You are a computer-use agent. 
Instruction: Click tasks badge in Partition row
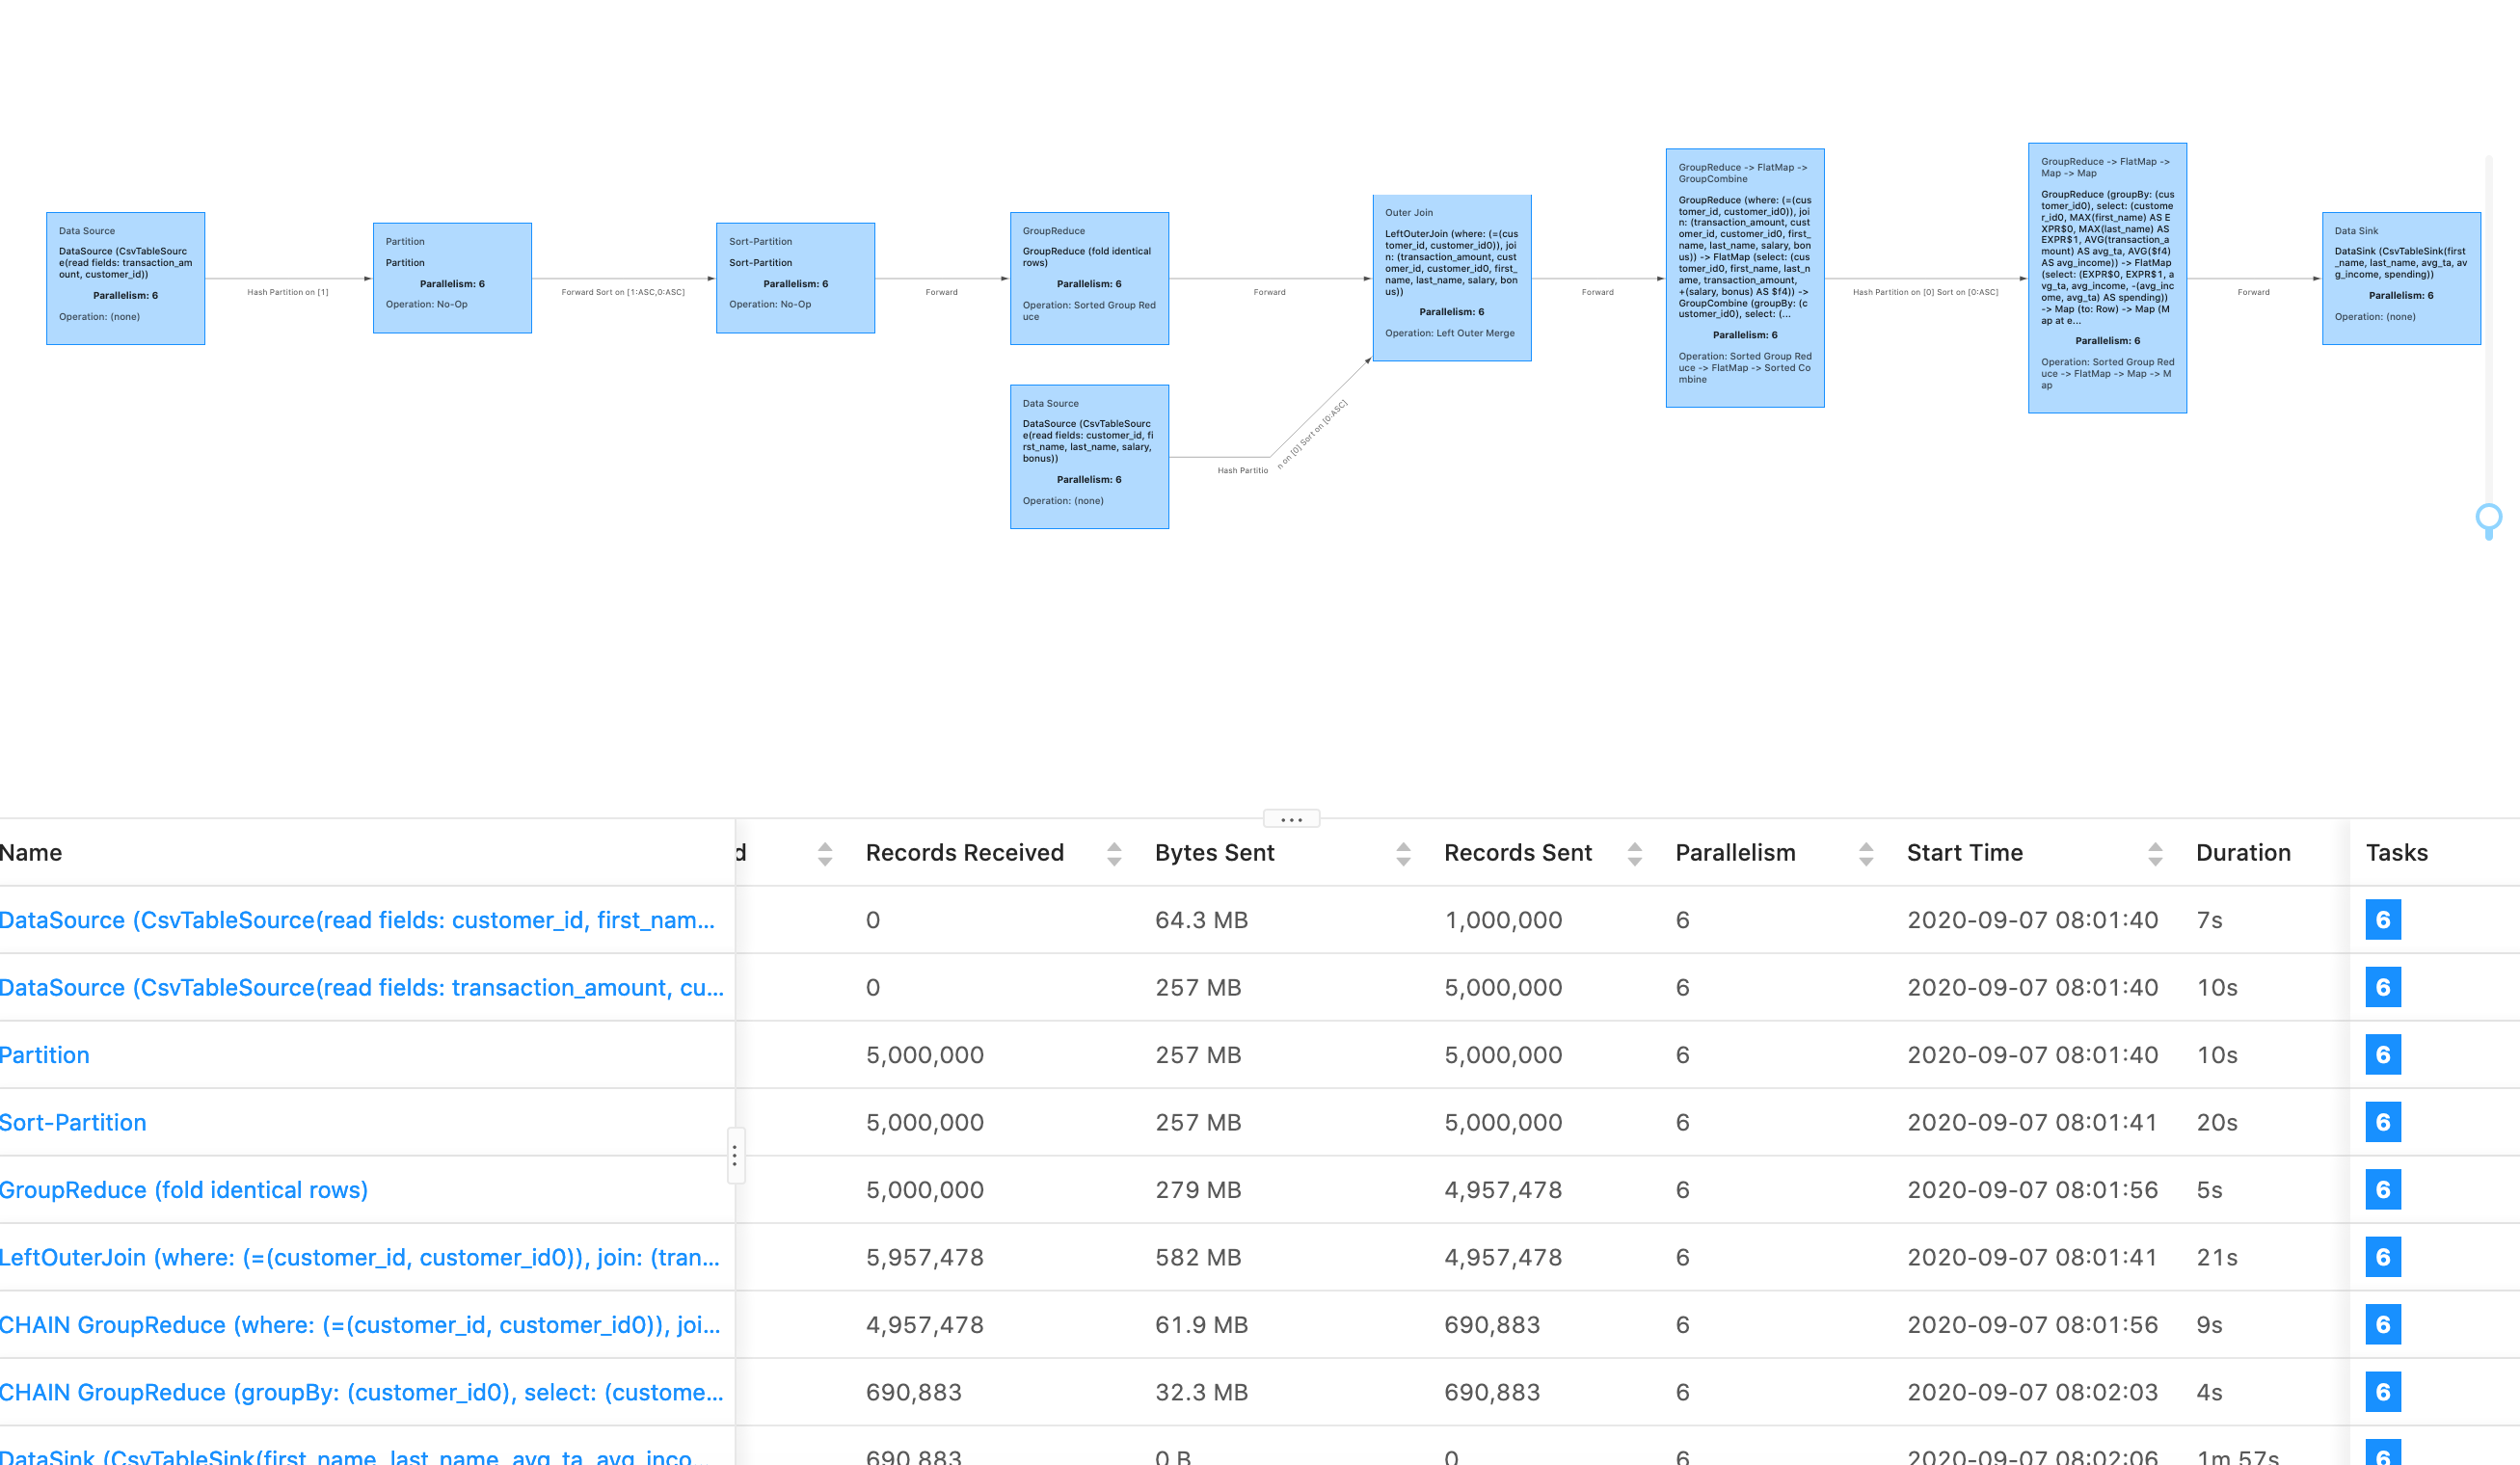(2382, 1055)
